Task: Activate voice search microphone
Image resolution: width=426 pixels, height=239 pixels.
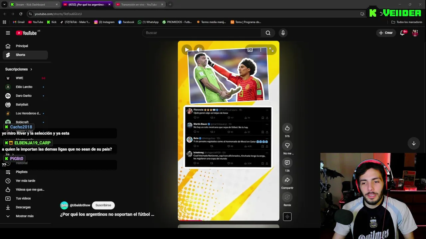Action: [283, 33]
